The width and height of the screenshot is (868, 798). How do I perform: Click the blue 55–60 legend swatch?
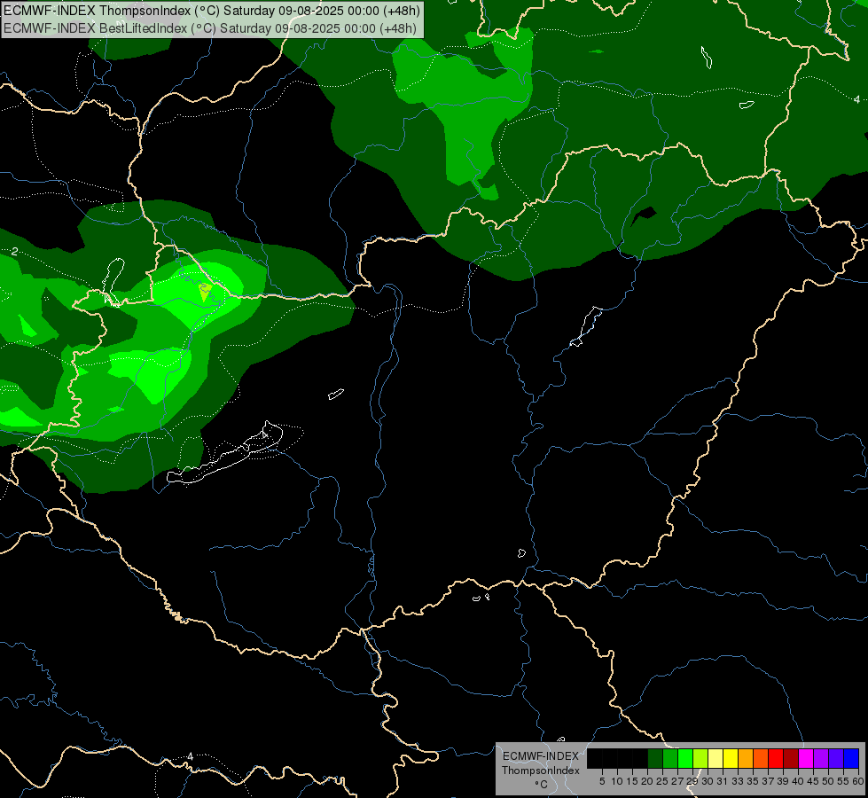point(851,758)
